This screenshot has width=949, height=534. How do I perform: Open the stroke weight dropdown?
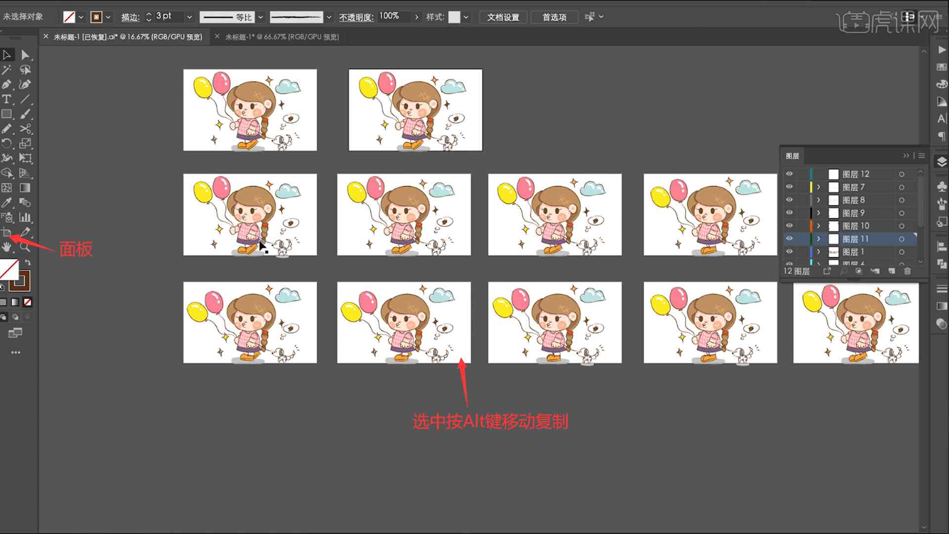(189, 17)
